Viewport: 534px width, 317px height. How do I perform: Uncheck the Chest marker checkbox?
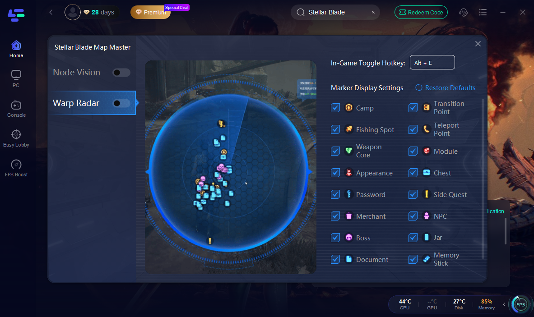[x=413, y=173]
